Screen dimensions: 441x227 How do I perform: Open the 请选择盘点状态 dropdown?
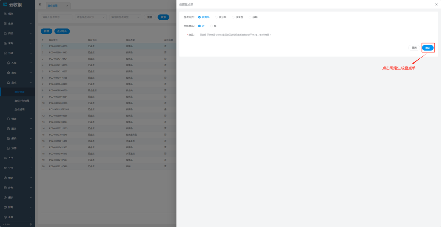91,17
